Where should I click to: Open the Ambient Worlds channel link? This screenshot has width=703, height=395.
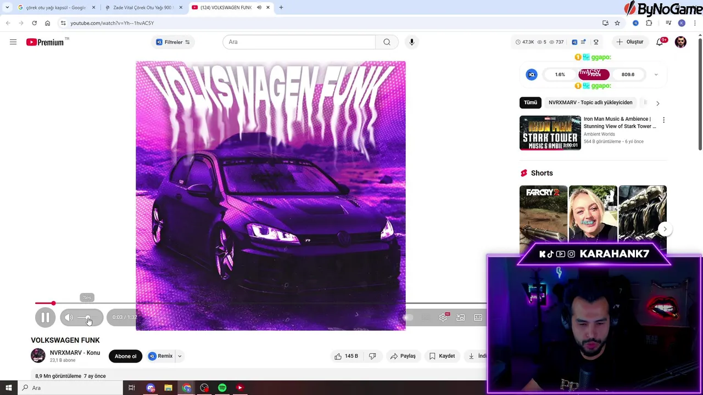(599, 134)
